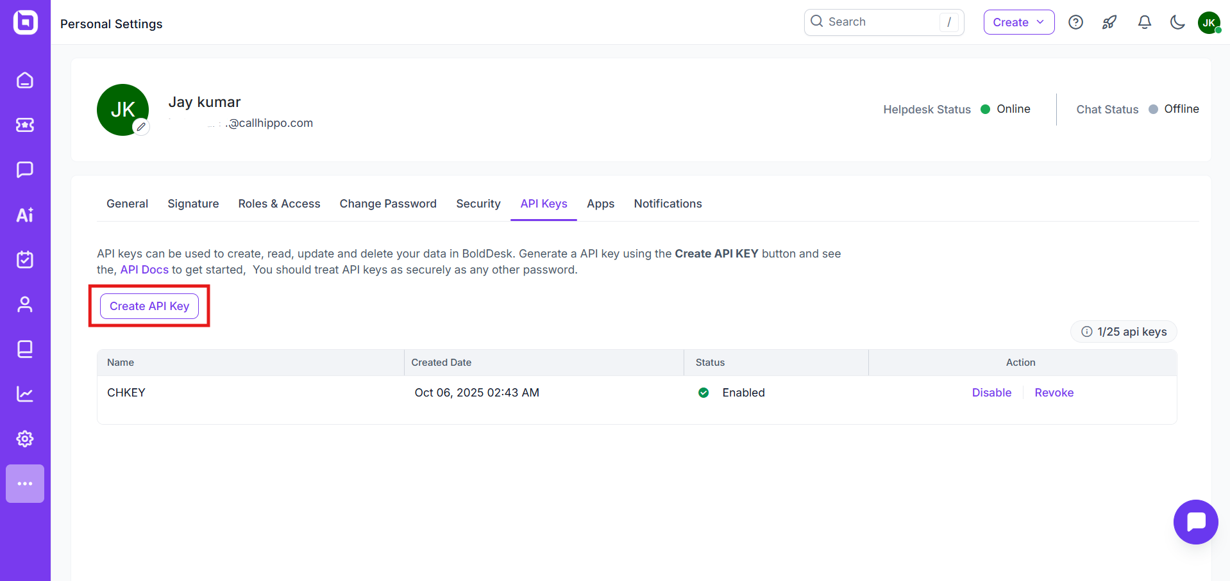Click the Personal Settings page title

(112, 24)
